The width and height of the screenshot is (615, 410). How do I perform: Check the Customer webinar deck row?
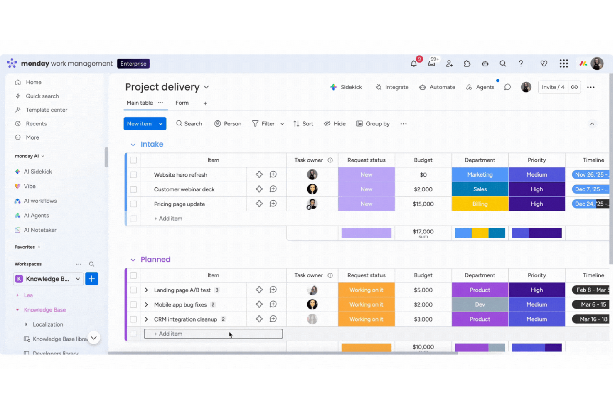coord(134,189)
